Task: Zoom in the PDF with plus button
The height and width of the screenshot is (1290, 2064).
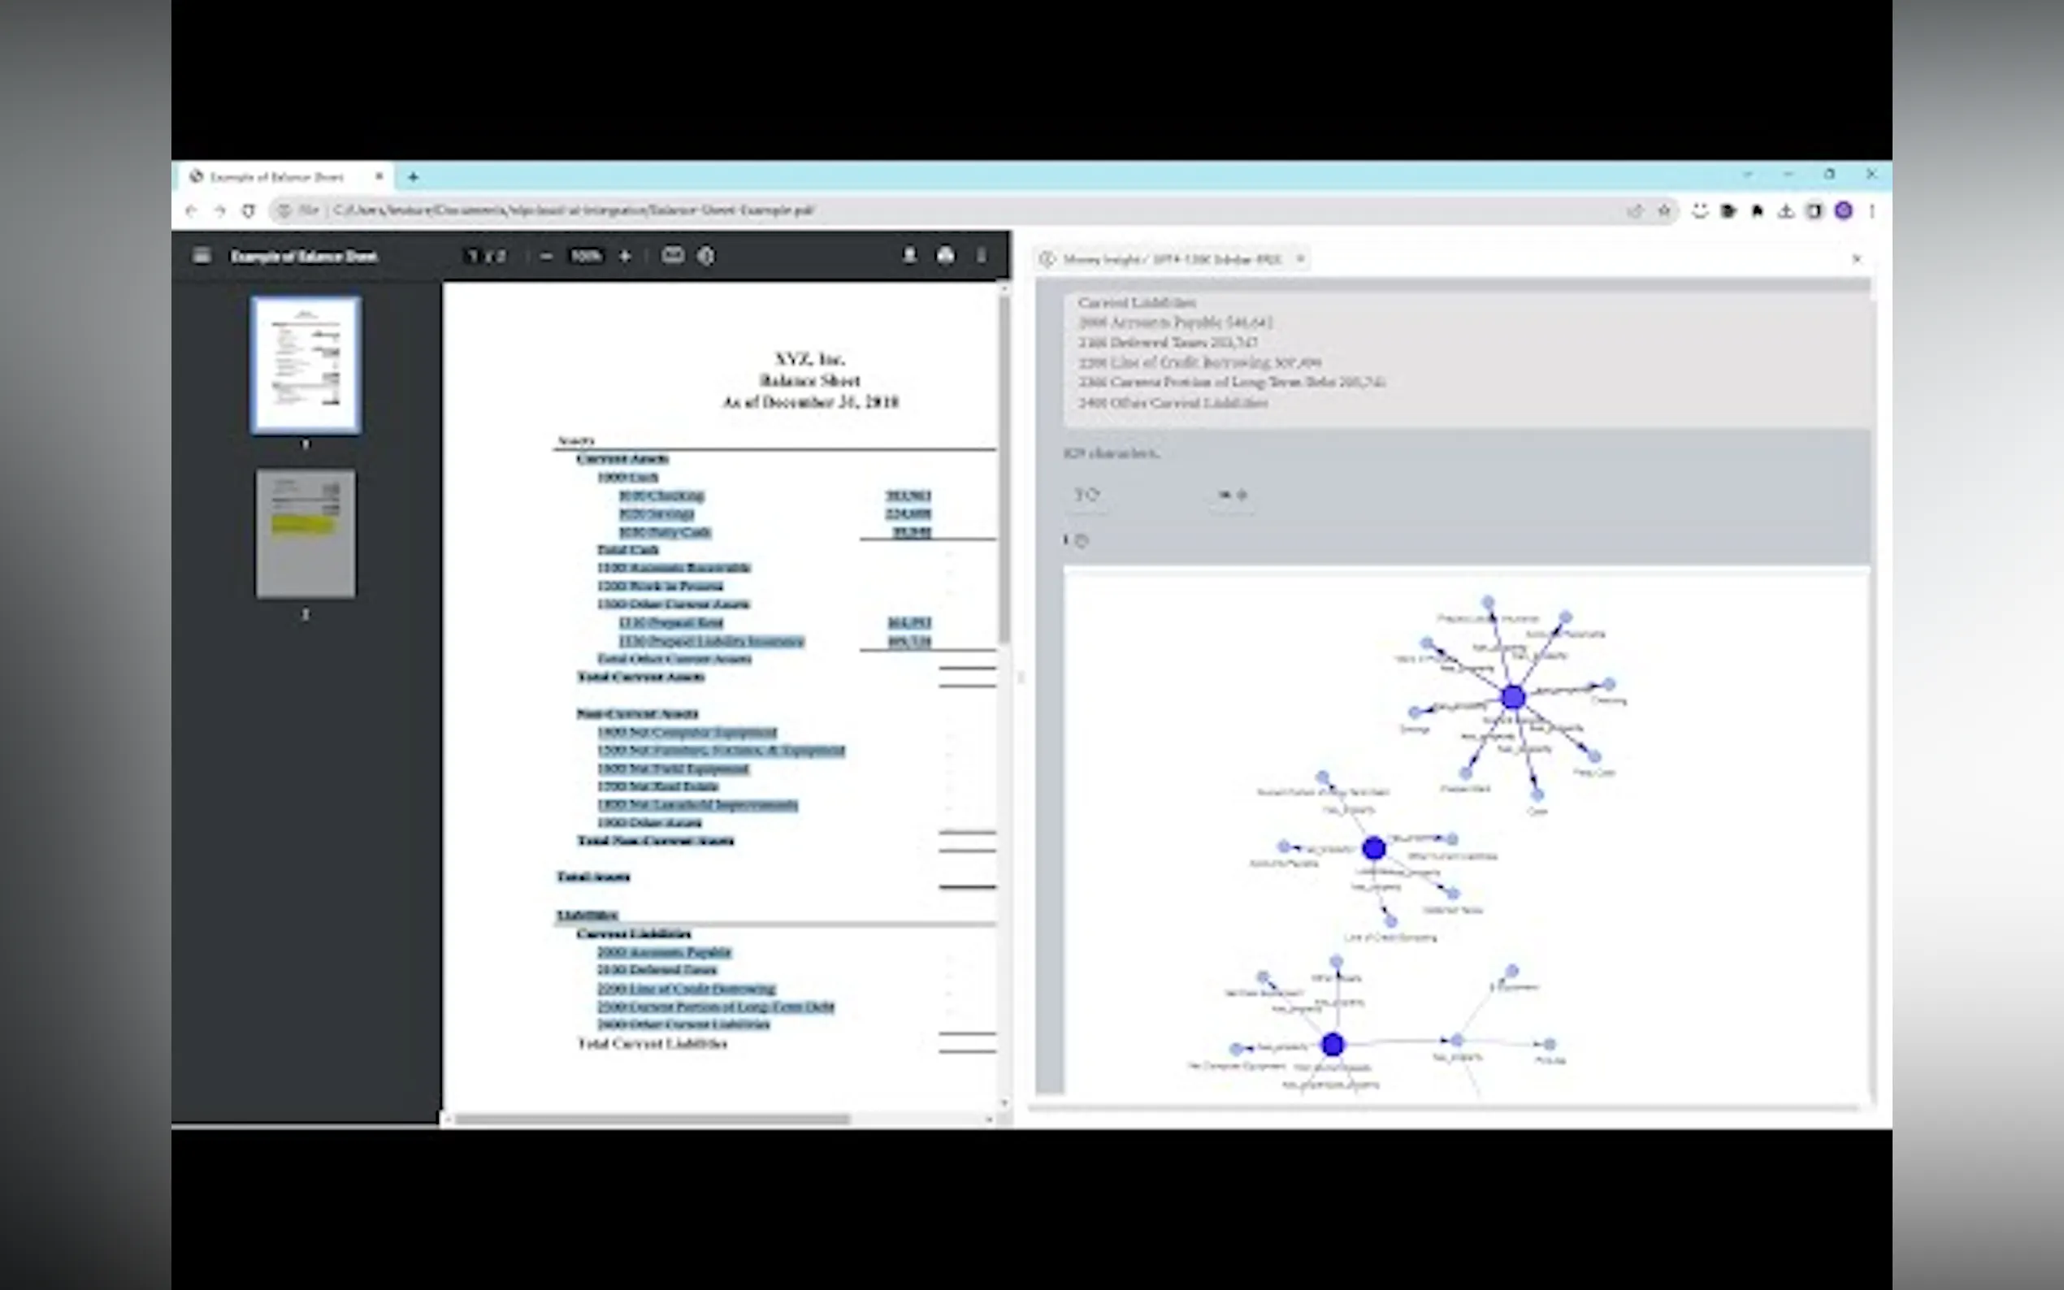Action: pyautogui.click(x=625, y=256)
